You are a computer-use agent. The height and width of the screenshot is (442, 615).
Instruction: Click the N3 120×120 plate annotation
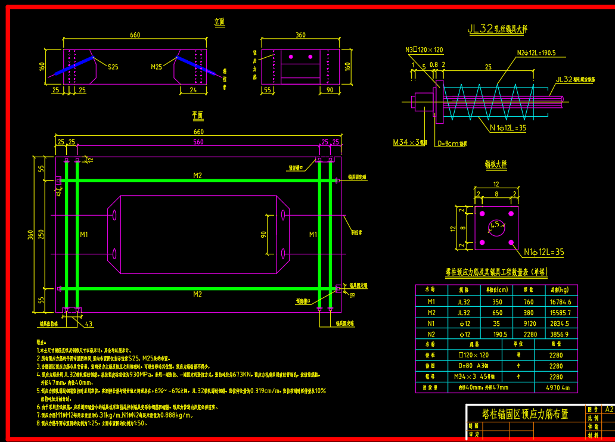(x=424, y=50)
